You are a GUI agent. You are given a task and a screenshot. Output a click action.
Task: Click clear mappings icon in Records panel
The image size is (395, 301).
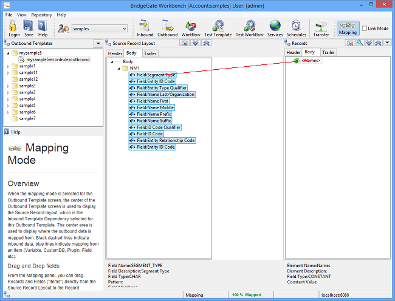tap(350, 43)
